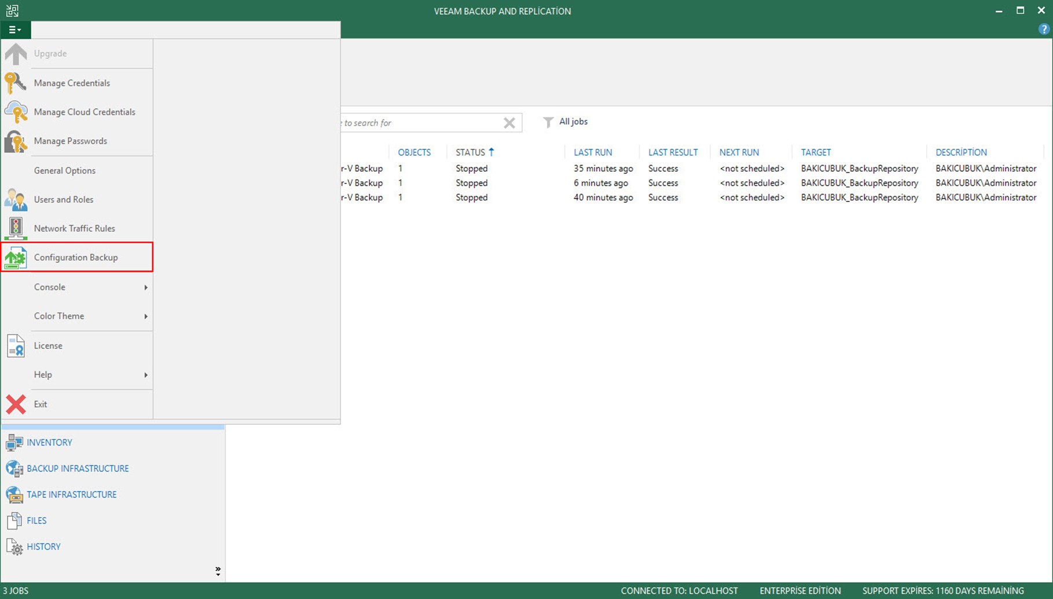This screenshot has width=1053, height=599.
Task: Expand the Console submenu arrow
Action: click(146, 287)
